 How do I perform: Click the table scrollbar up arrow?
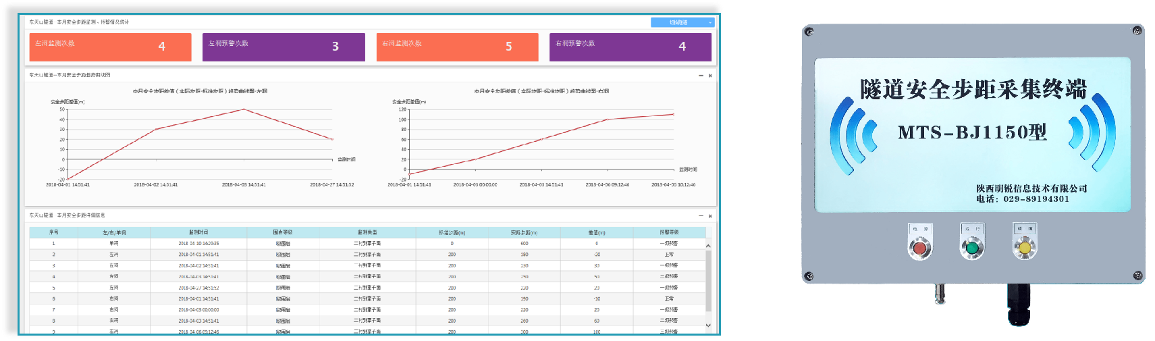pos(708,246)
